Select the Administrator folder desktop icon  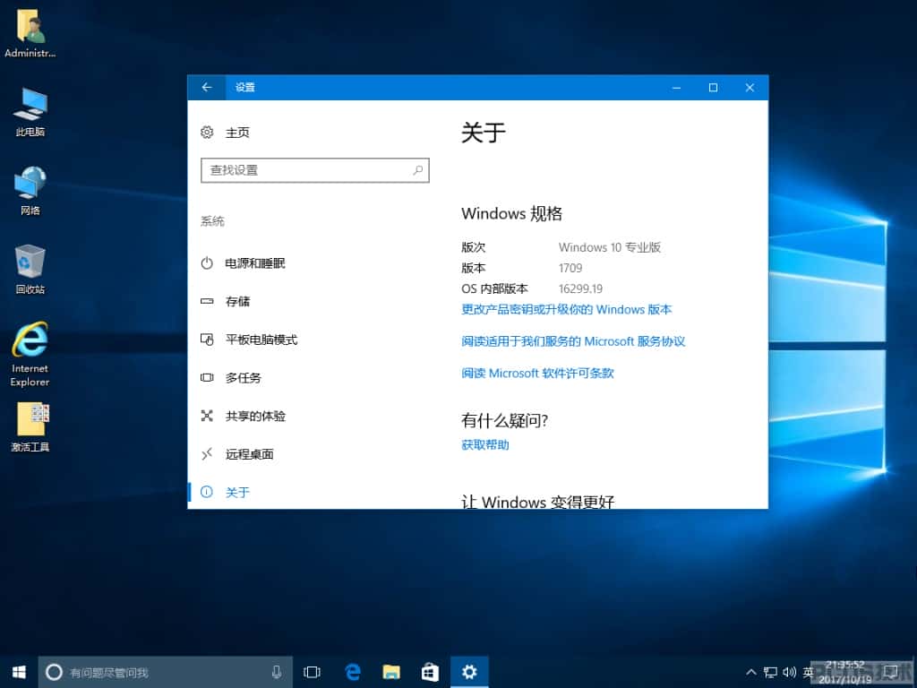tap(30, 33)
